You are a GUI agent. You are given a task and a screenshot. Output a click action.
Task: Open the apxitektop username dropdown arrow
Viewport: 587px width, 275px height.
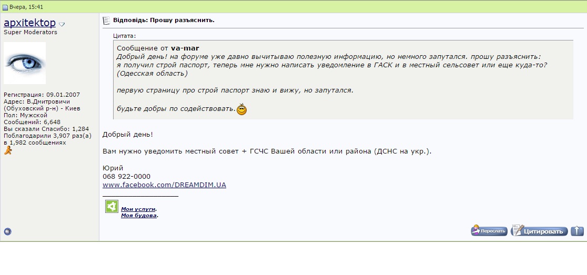[x=62, y=24]
